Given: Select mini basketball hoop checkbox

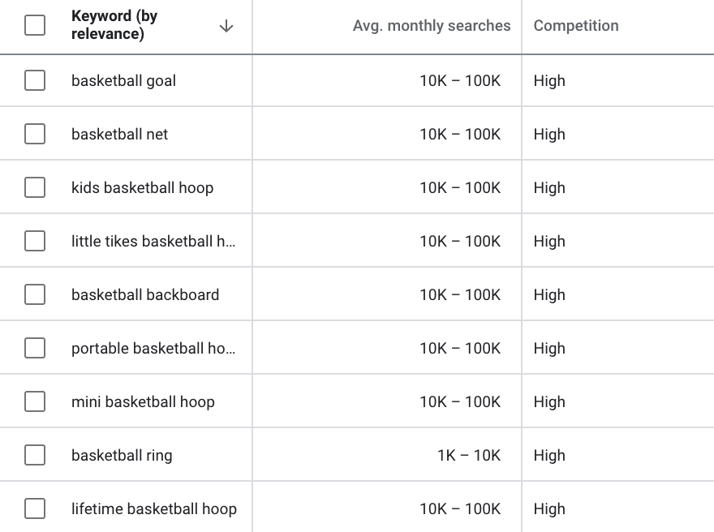Looking at the screenshot, I should (x=35, y=401).
